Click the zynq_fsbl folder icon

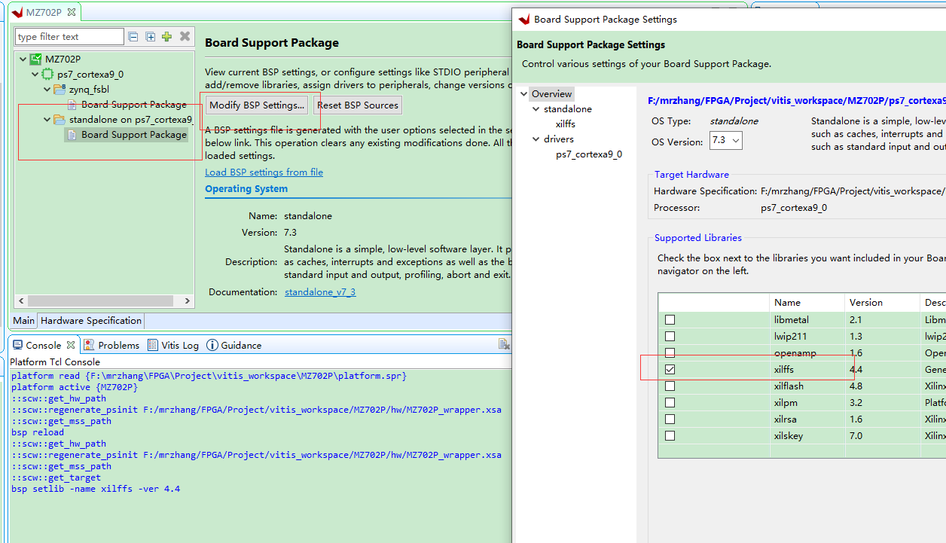click(60, 89)
